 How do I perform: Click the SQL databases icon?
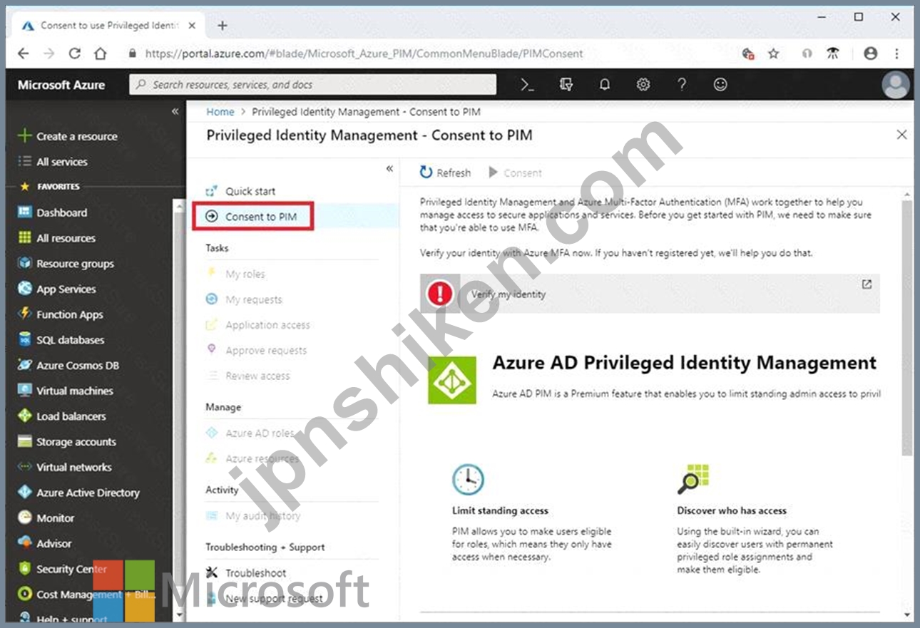point(25,340)
